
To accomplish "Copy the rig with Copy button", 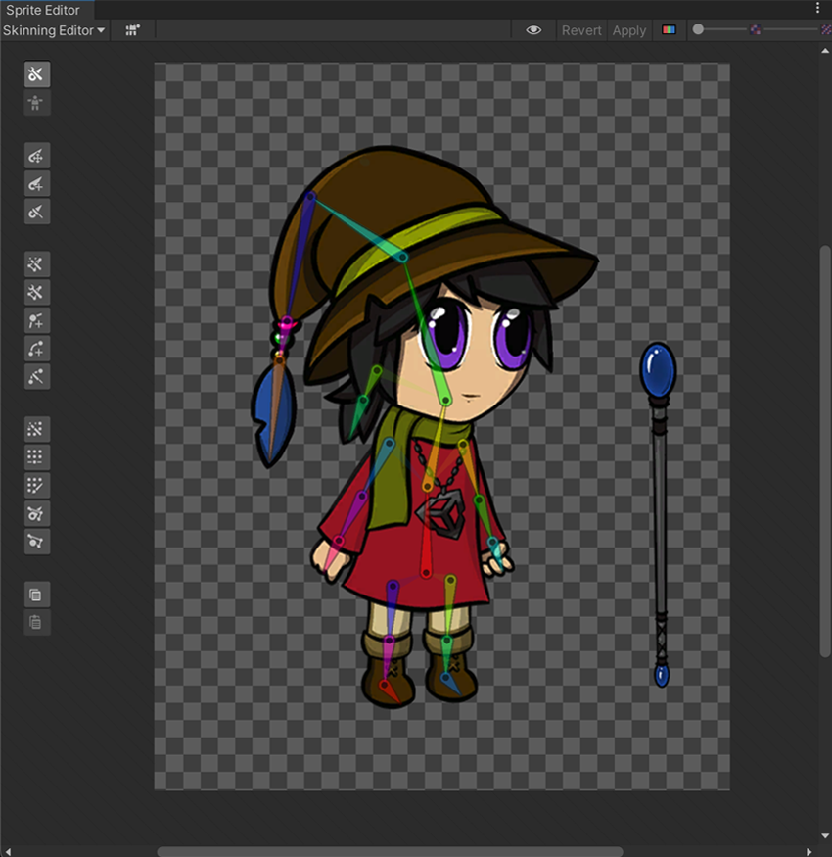I will pyautogui.click(x=36, y=595).
